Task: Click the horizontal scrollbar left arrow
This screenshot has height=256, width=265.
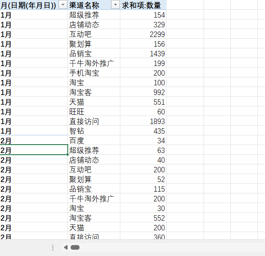Action: click(66, 248)
